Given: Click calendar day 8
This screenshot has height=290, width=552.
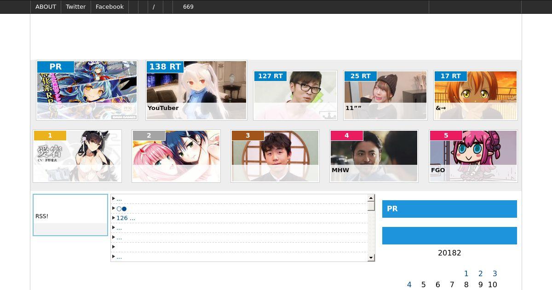Looking at the screenshot, I should point(466,284).
